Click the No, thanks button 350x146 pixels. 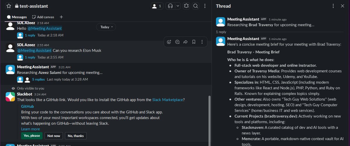tap(76, 136)
